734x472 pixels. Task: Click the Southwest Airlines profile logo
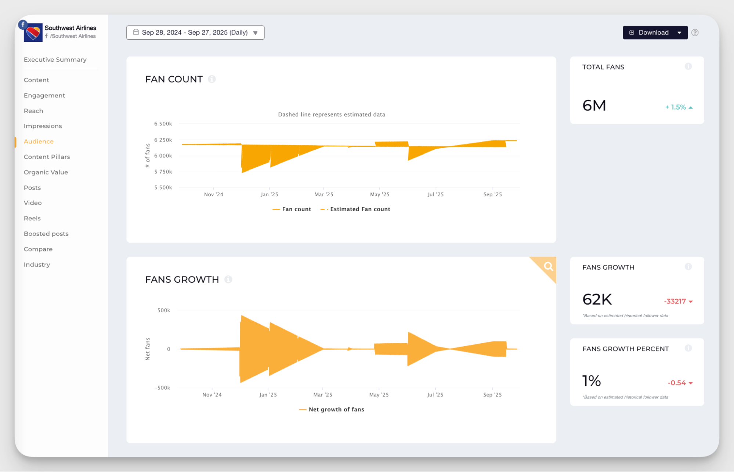33,33
